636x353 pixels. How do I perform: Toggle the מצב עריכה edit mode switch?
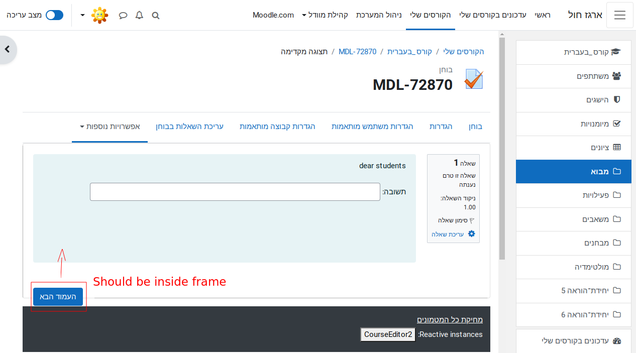54,15
